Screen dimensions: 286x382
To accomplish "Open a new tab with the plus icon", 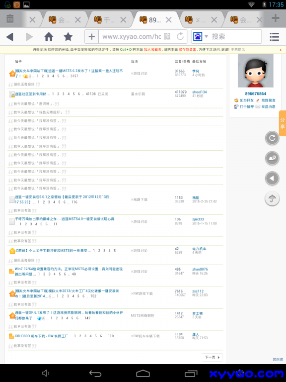I will tap(275, 18).
